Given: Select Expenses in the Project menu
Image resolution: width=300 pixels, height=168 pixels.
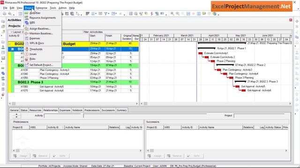Looking at the screenshot, I should coord(43,38).
